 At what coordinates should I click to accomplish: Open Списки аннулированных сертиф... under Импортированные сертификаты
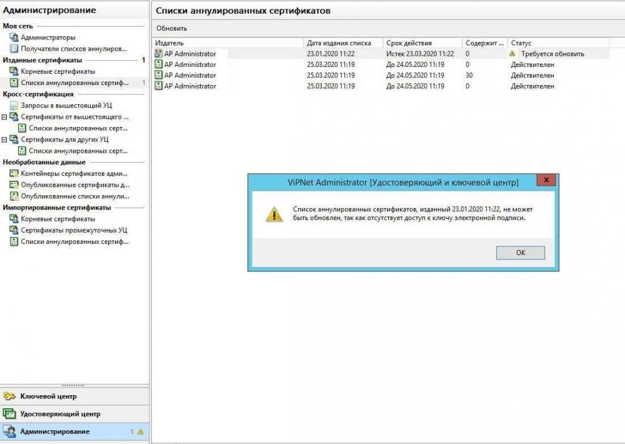point(74,242)
